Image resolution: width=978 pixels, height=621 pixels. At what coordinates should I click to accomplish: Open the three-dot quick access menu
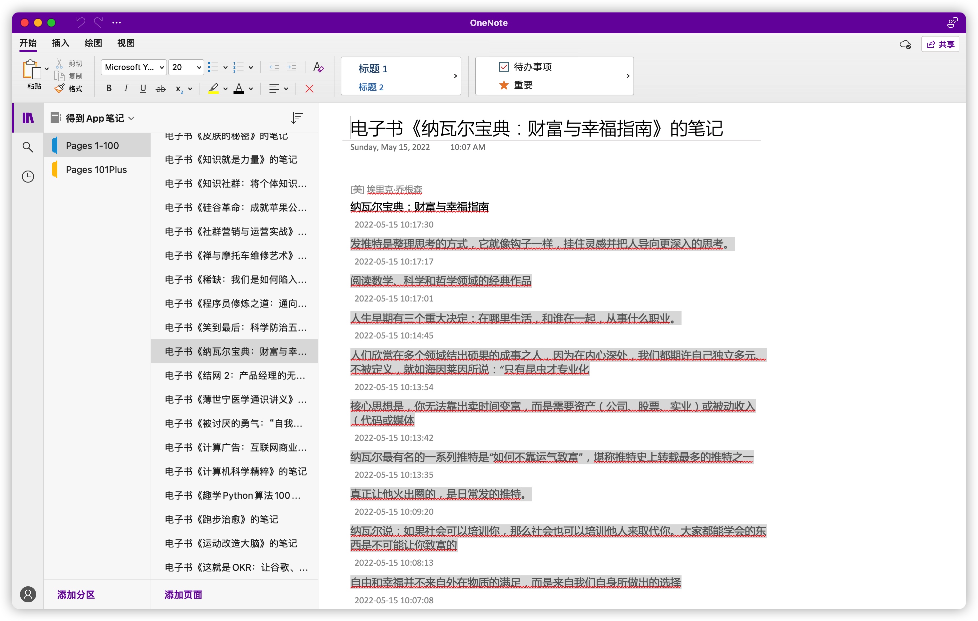point(117,23)
